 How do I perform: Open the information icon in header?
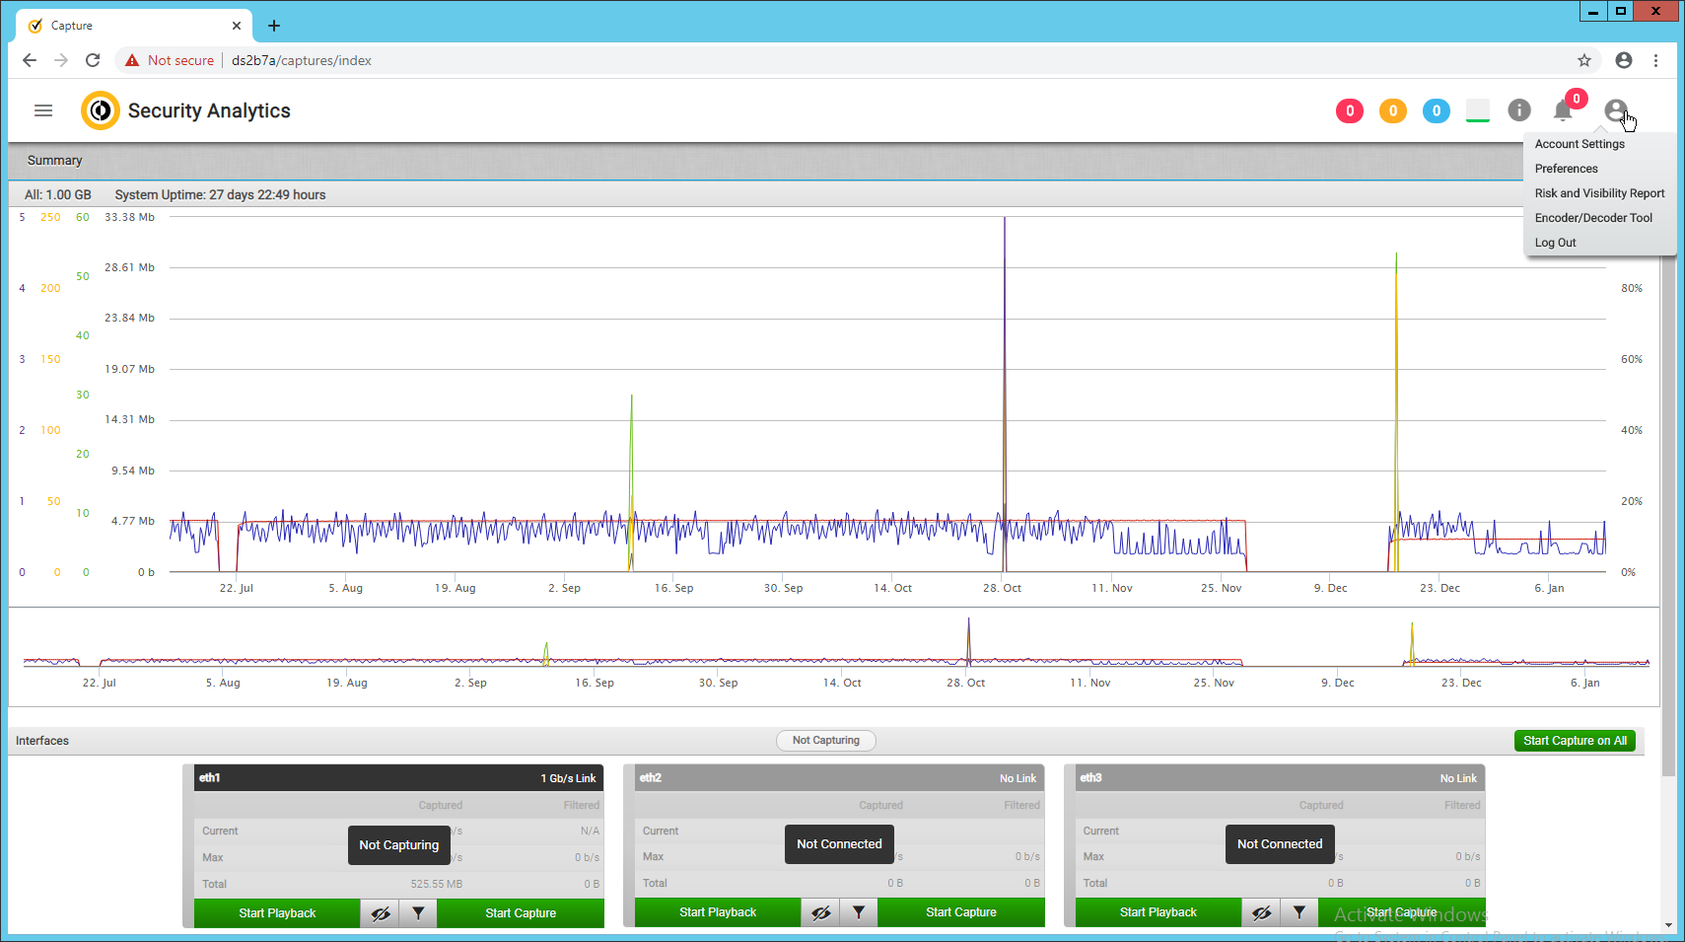click(x=1518, y=110)
